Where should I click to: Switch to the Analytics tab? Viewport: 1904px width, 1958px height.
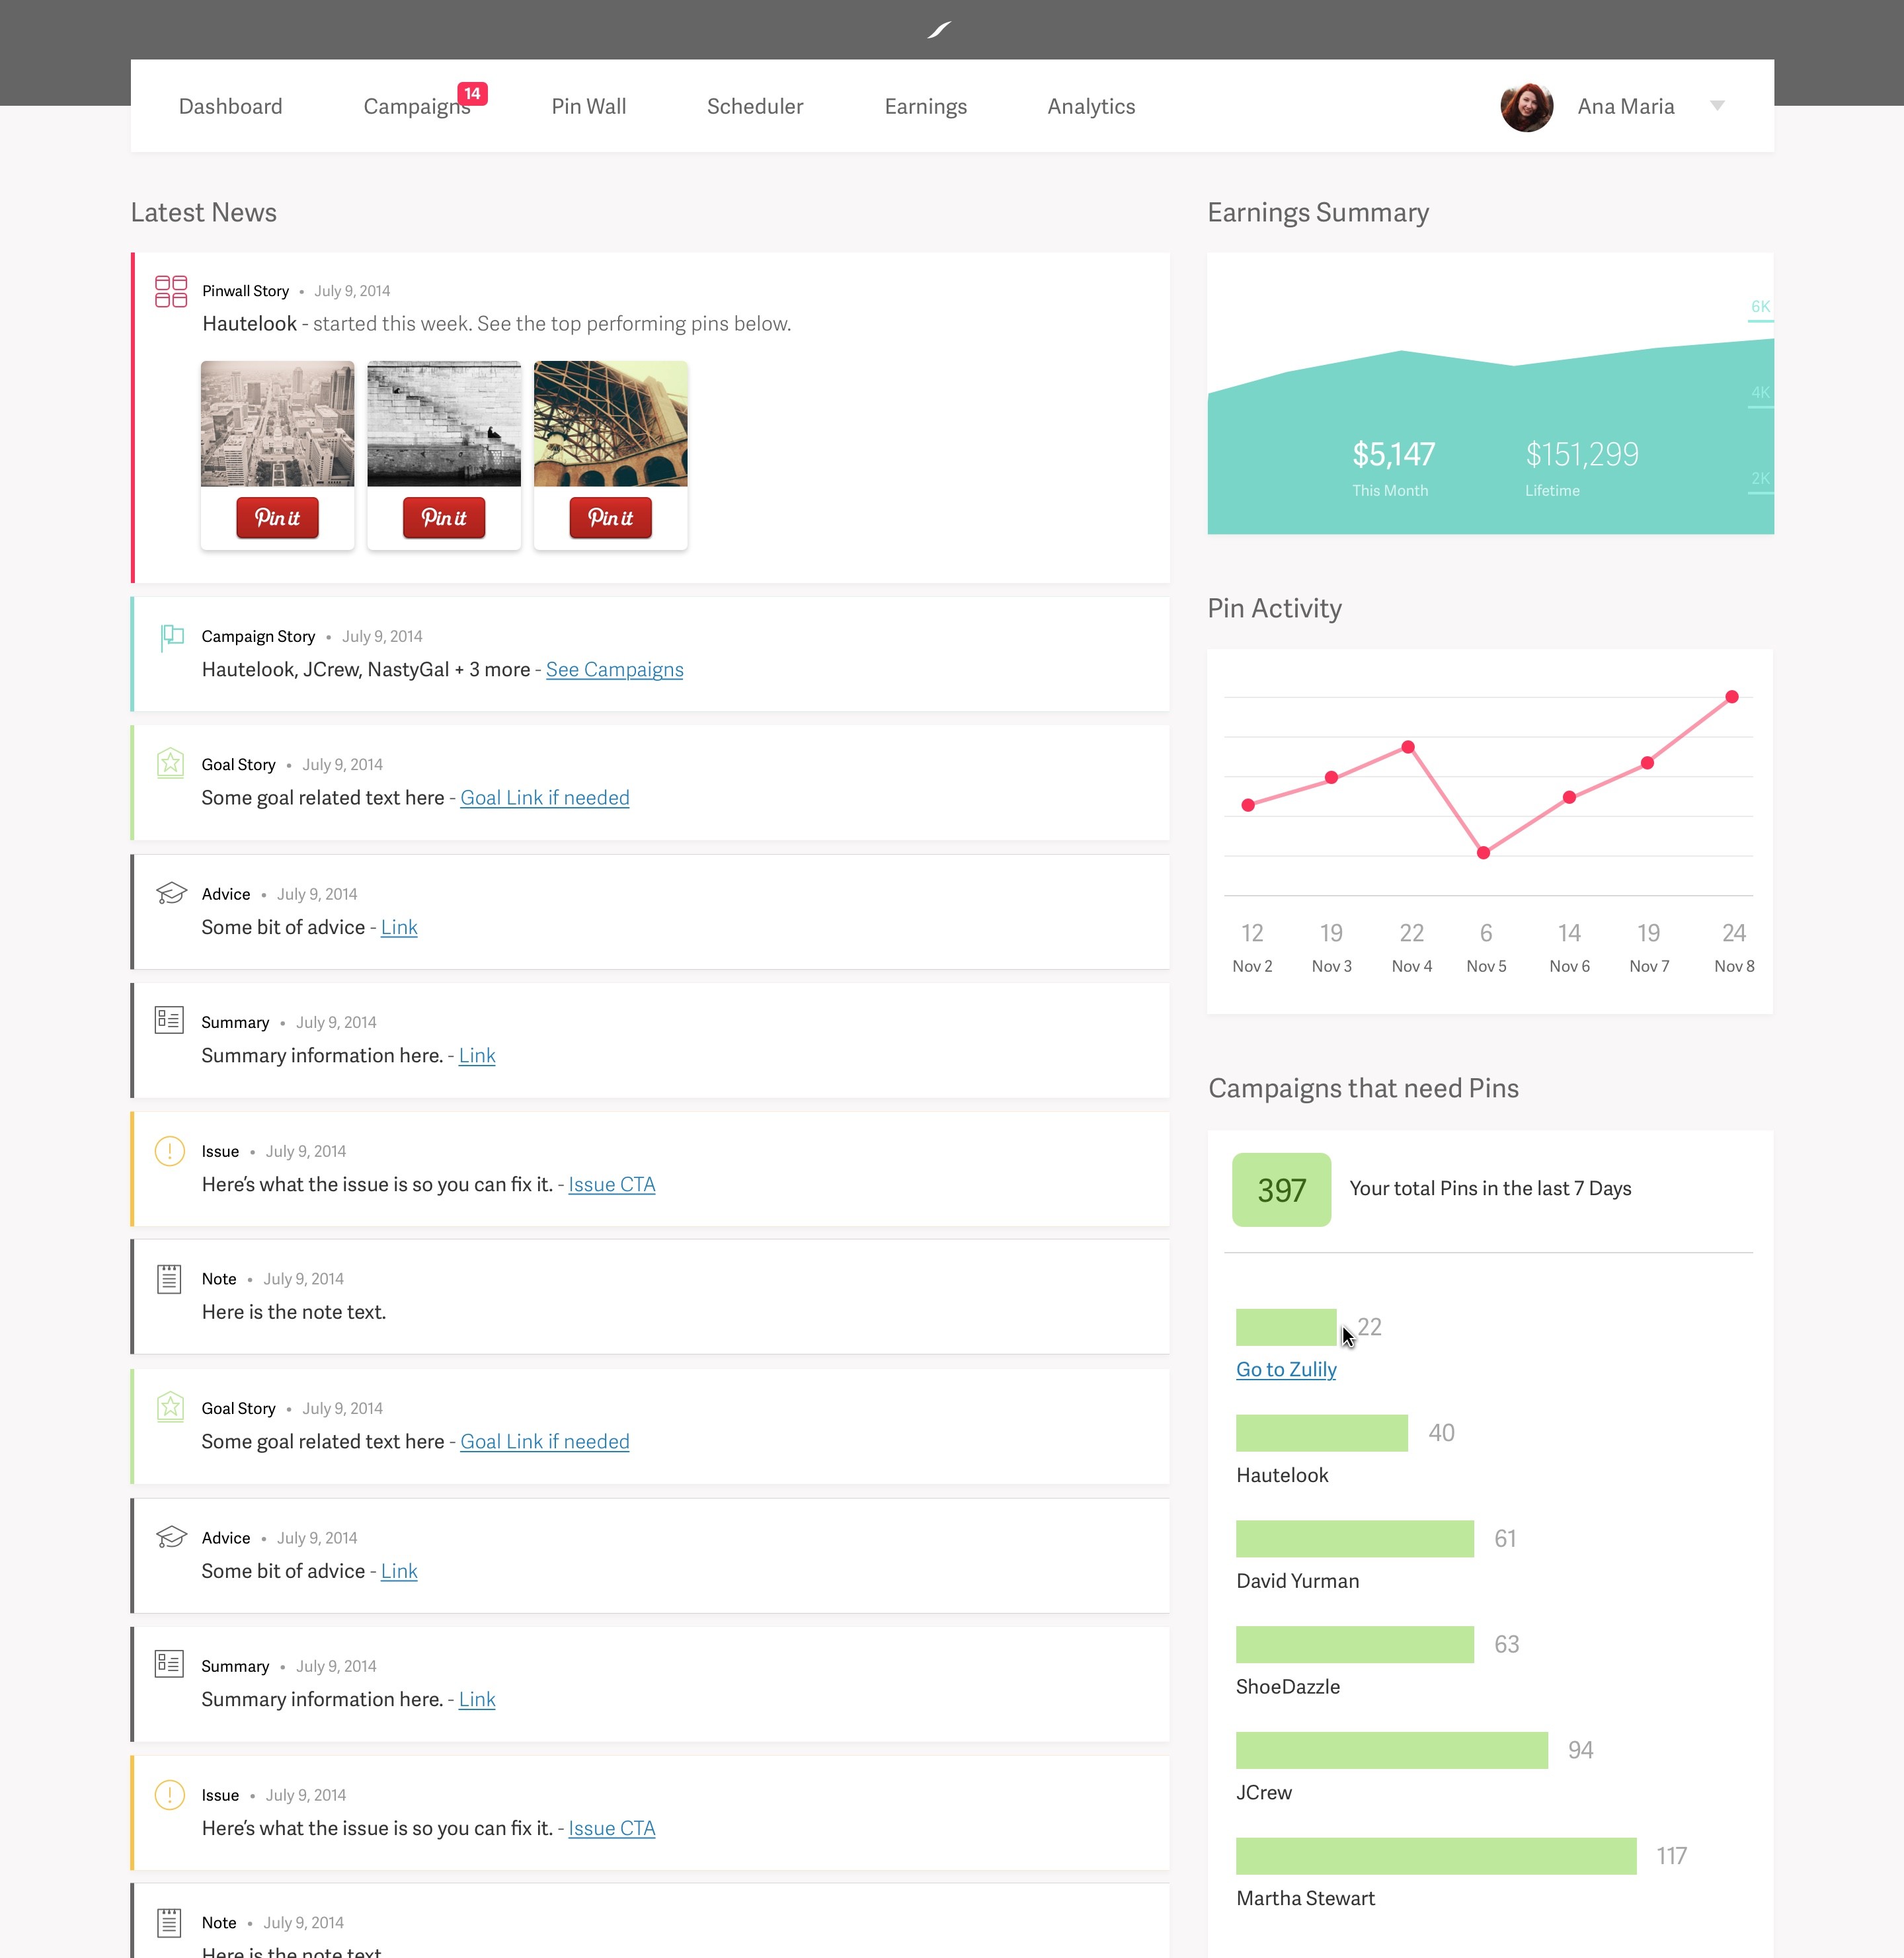click(1091, 106)
